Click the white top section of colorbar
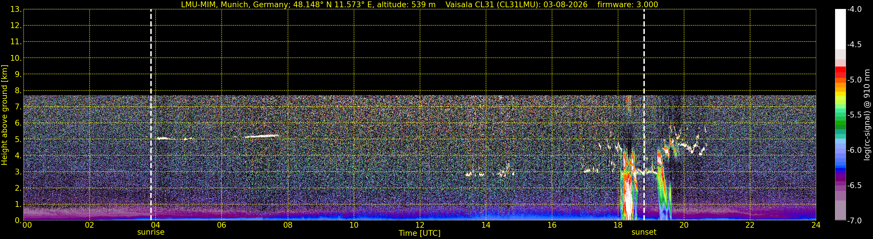Screen dimensions: 873x239 click(x=840, y=29)
